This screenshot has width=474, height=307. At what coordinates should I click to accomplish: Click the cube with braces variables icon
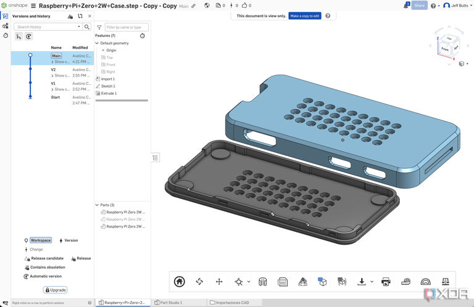[x=342, y=282]
